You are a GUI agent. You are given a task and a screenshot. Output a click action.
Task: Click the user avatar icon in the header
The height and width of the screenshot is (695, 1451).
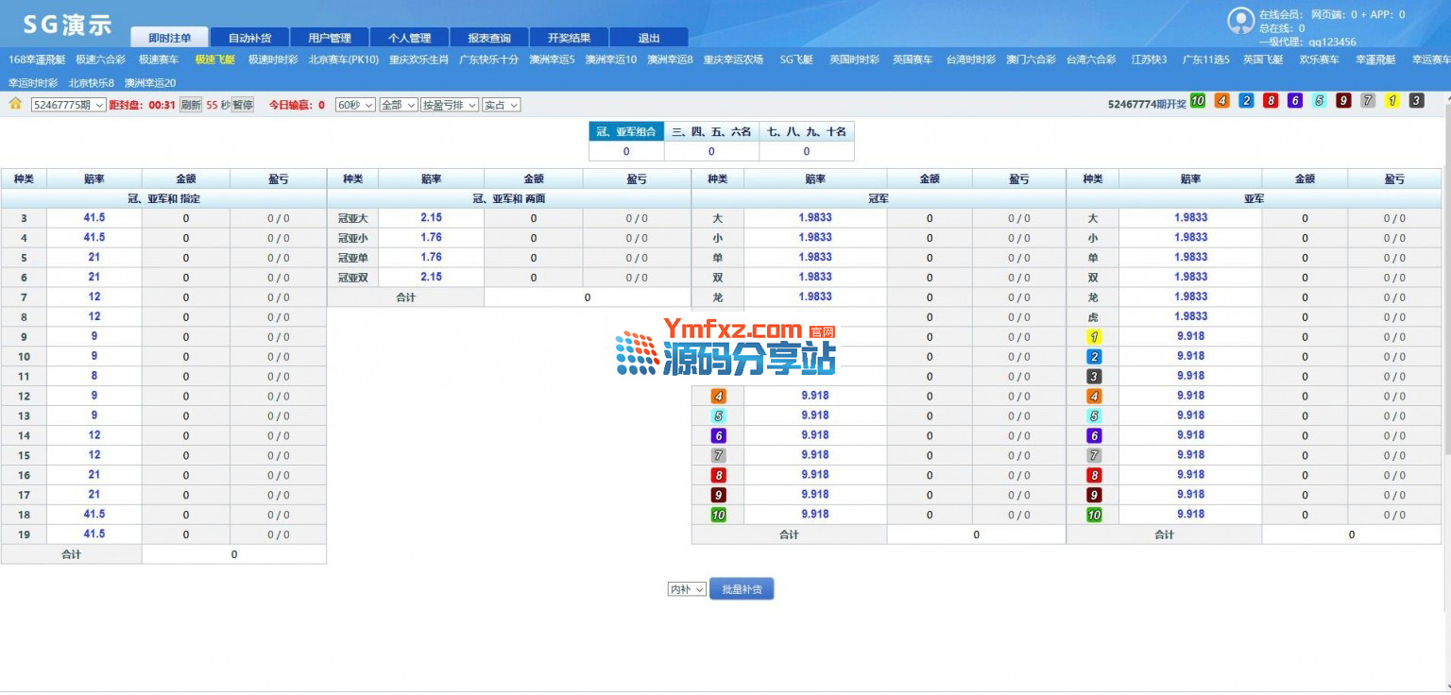(1239, 21)
